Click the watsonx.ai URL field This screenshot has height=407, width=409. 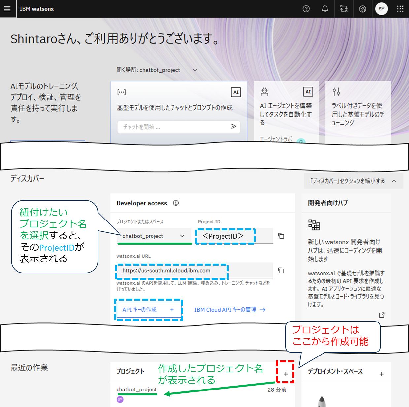tap(195, 271)
